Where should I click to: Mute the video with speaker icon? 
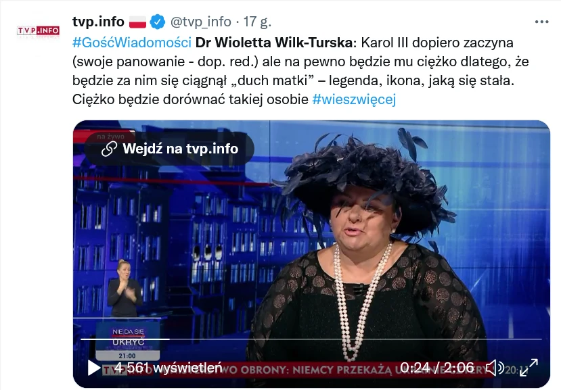click(495, 368)
